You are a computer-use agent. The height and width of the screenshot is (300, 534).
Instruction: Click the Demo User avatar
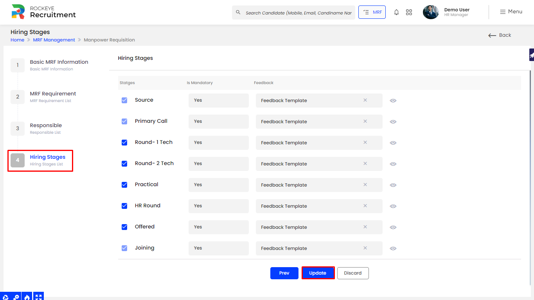(x=431, y=12)
